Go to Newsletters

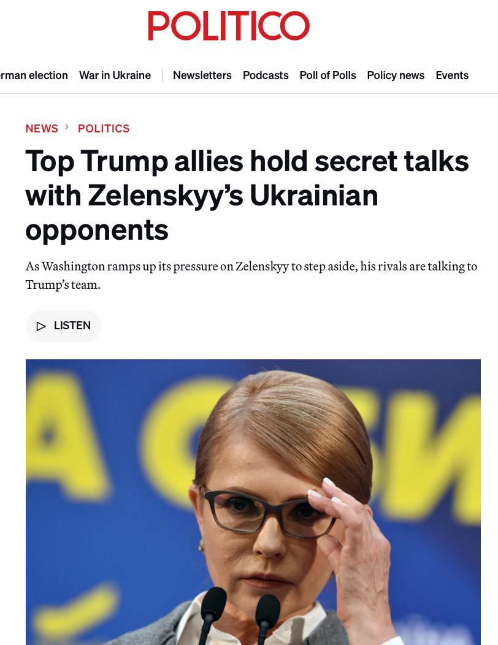click(202, 75)
